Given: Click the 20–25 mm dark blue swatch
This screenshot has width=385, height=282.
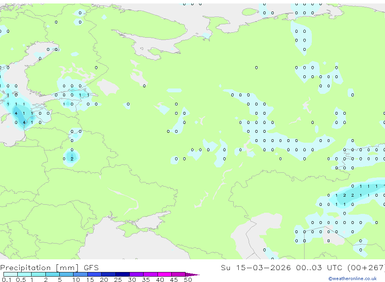Looking at the screenshot, I should tap(108, 274).
